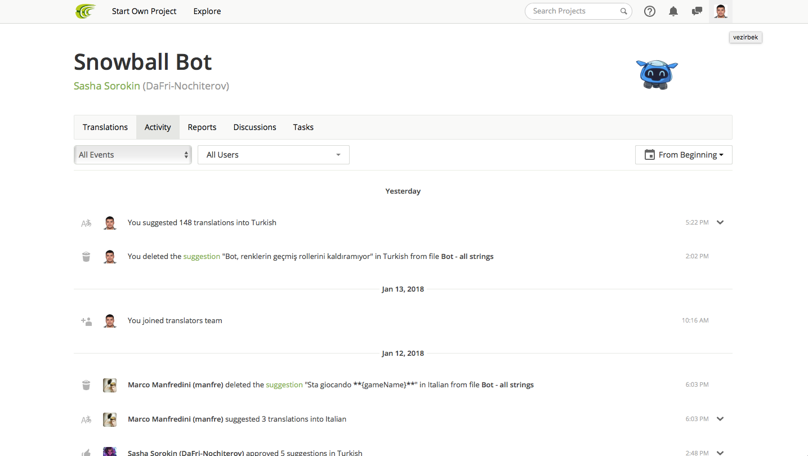The width and height of the screenshot is (808, 456).
Task: Open the From Beginning date dropdown
Action: 684,155
